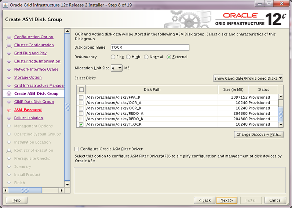Toggle the select-all disks header checkbox
Screen dimensions: 292x208
(x=81, y=90)
